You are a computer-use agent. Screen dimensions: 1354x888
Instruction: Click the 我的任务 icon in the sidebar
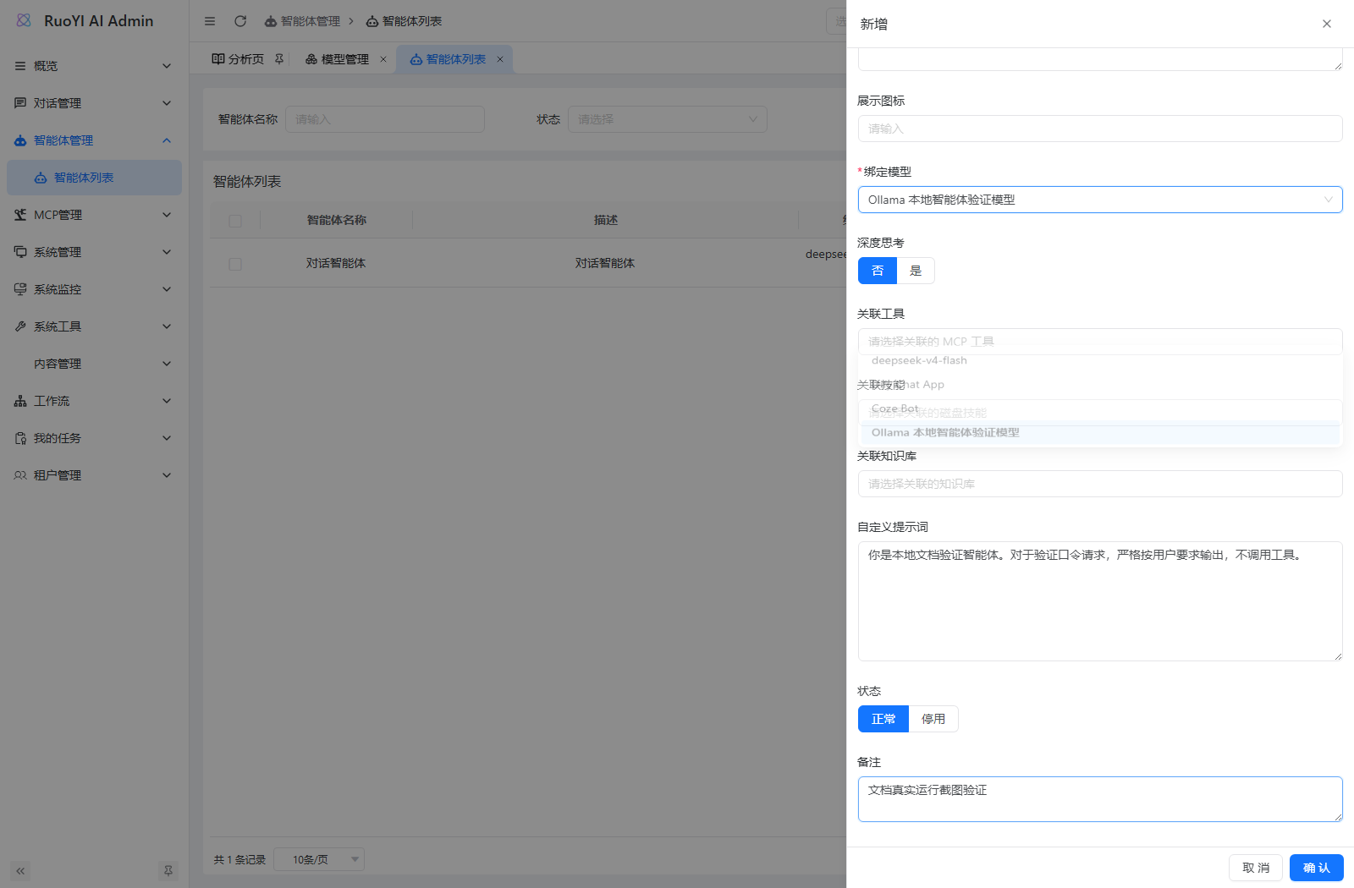pos(20,438)
